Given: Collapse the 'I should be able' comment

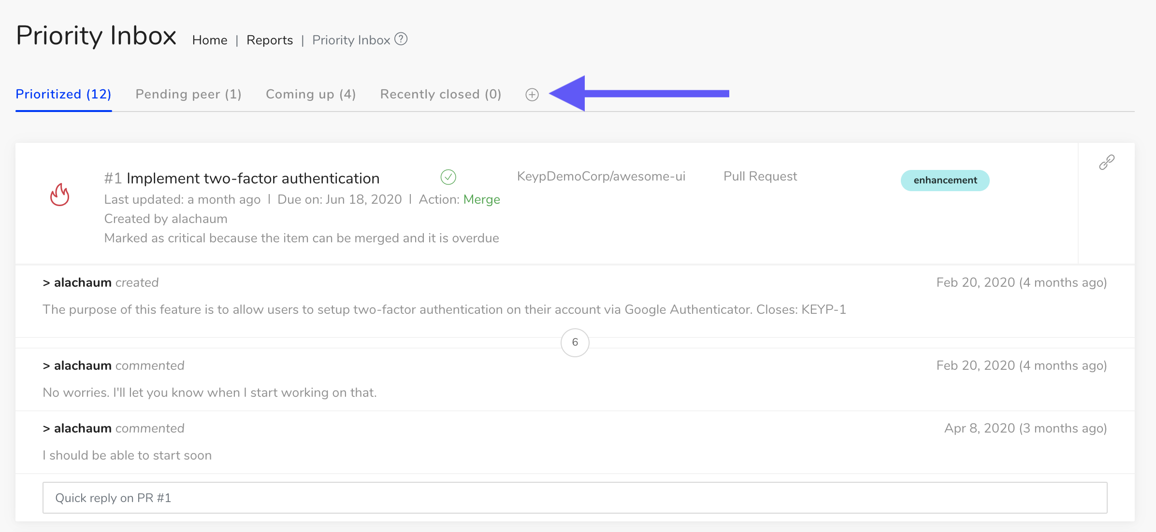Looking at the screenshot, I should (x=46, y=429).
